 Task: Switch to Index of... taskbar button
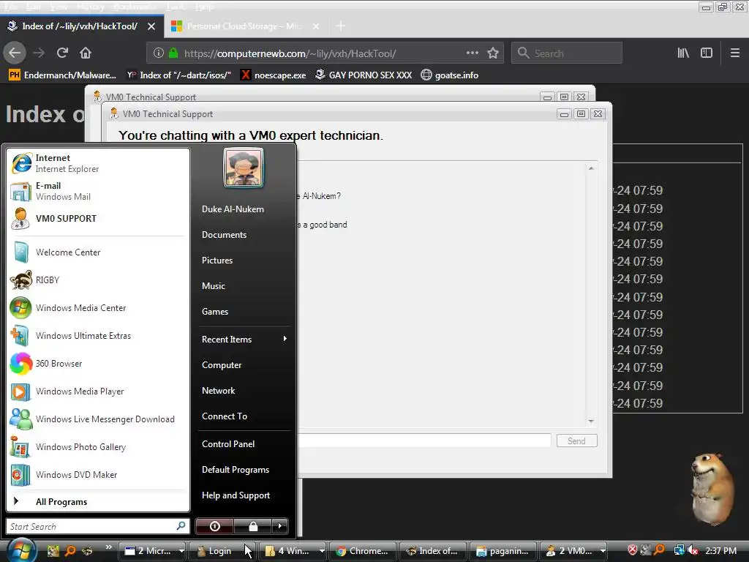click(433, 551)
